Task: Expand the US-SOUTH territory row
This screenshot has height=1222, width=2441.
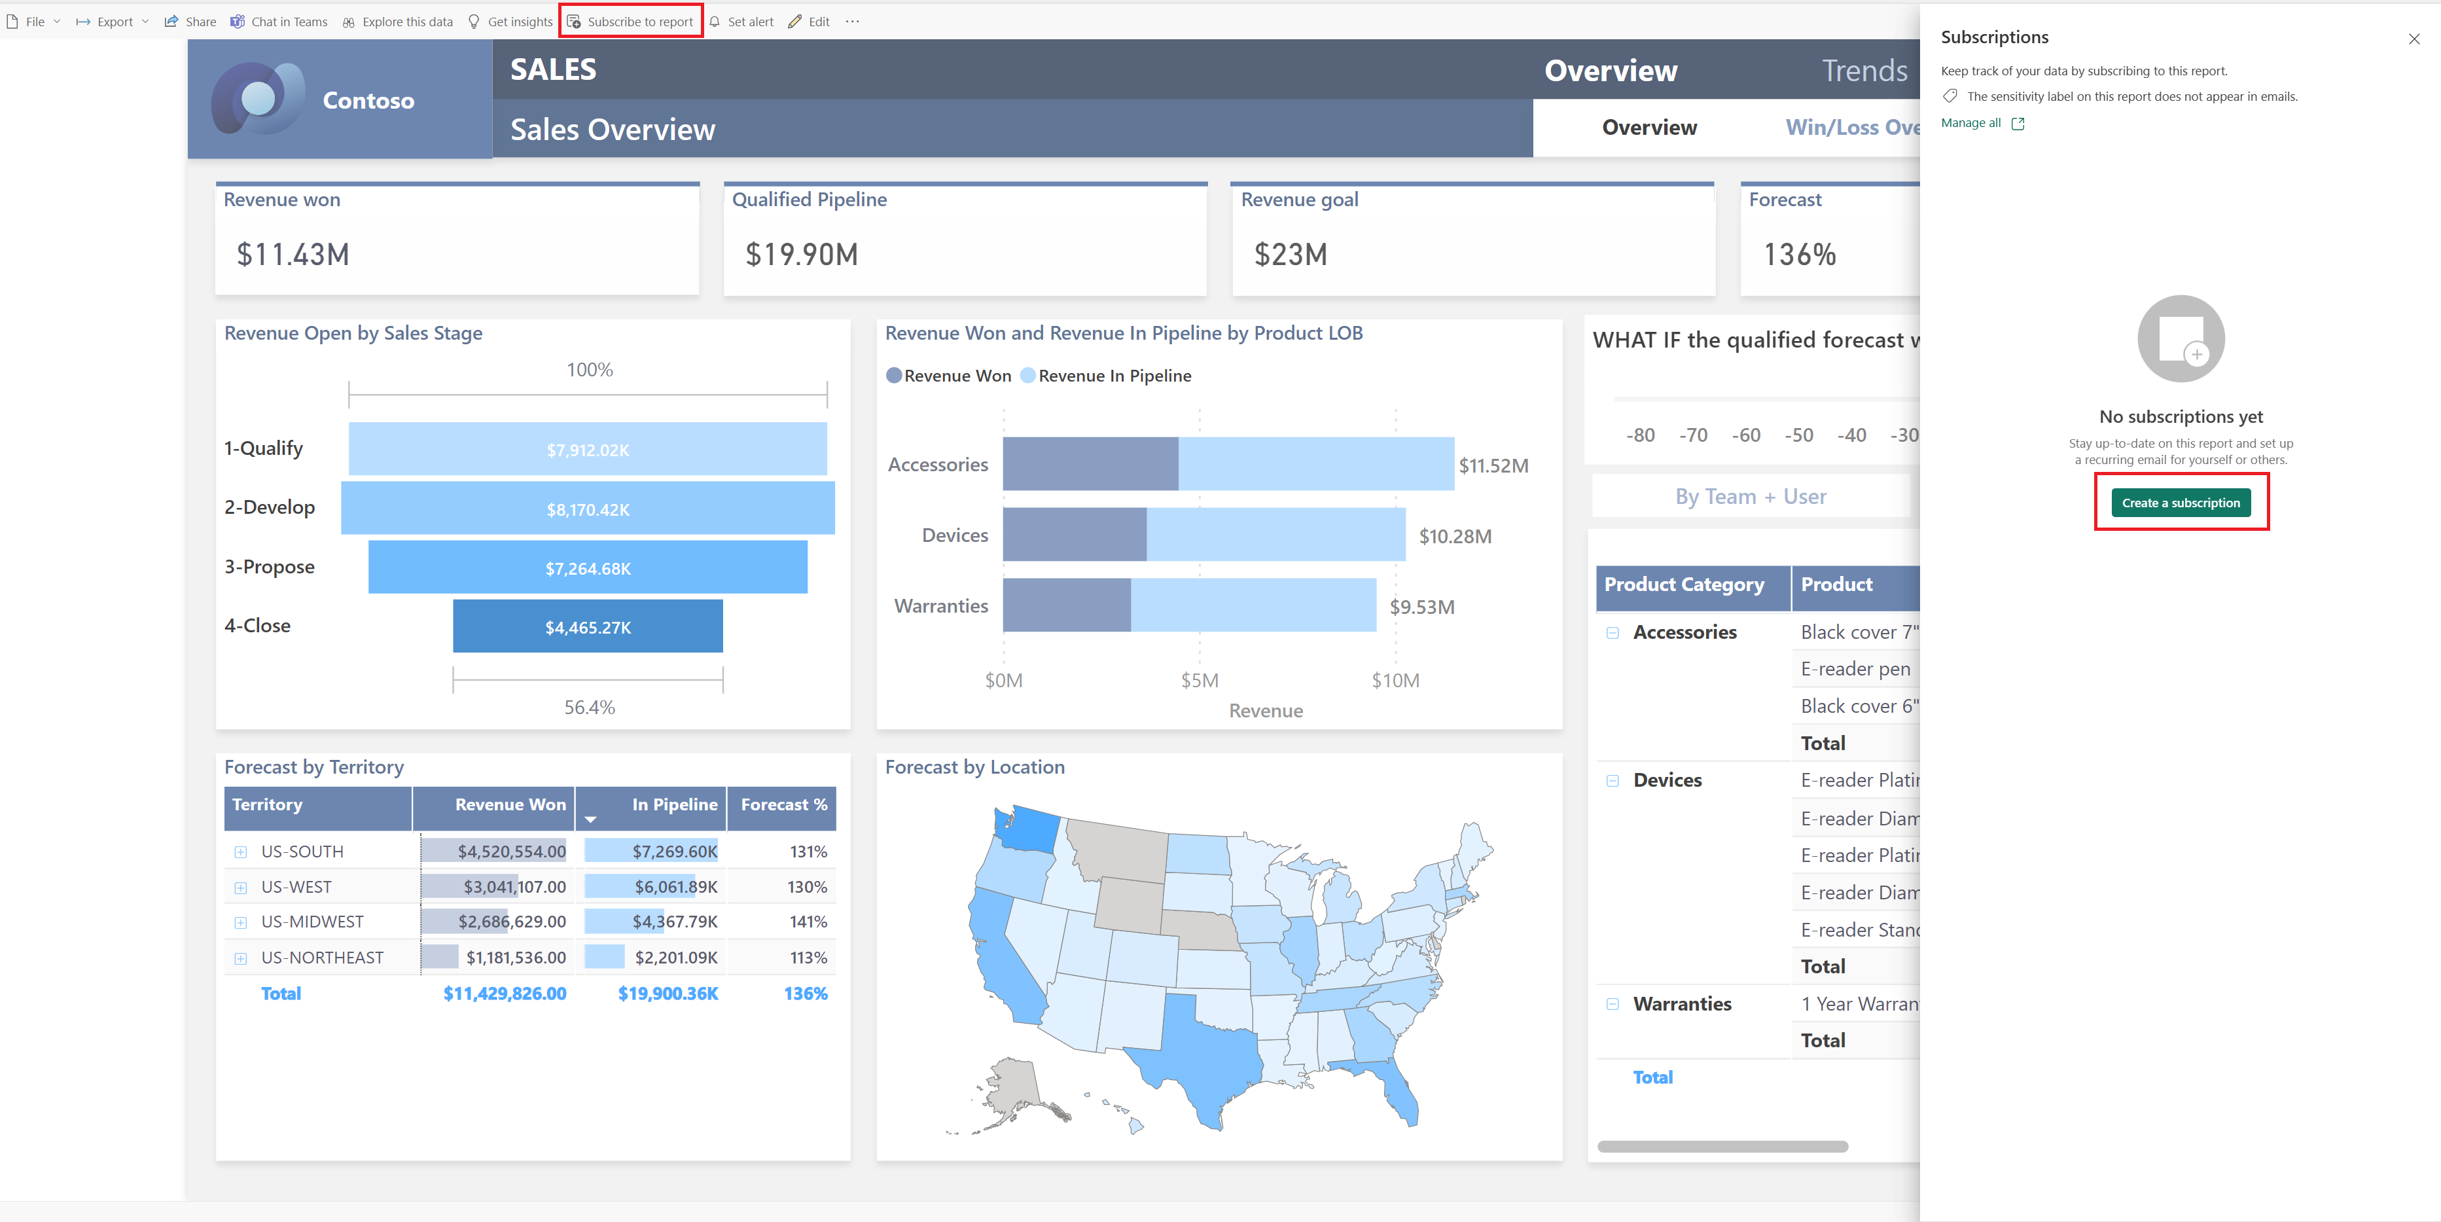Action: coord(241,852)
